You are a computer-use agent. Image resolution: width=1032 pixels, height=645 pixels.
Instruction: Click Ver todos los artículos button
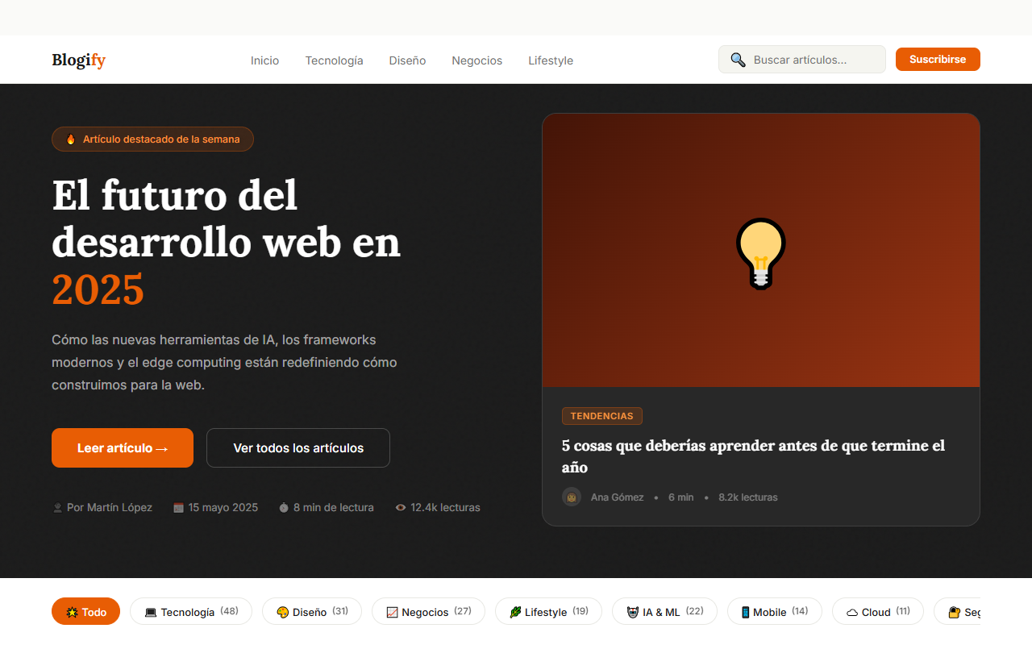(298, 448)
